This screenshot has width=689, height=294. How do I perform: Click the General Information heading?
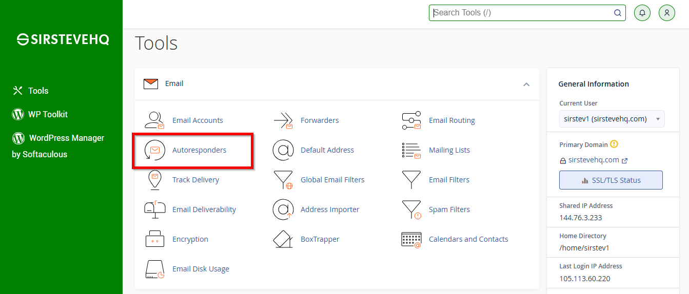point(594,84)
